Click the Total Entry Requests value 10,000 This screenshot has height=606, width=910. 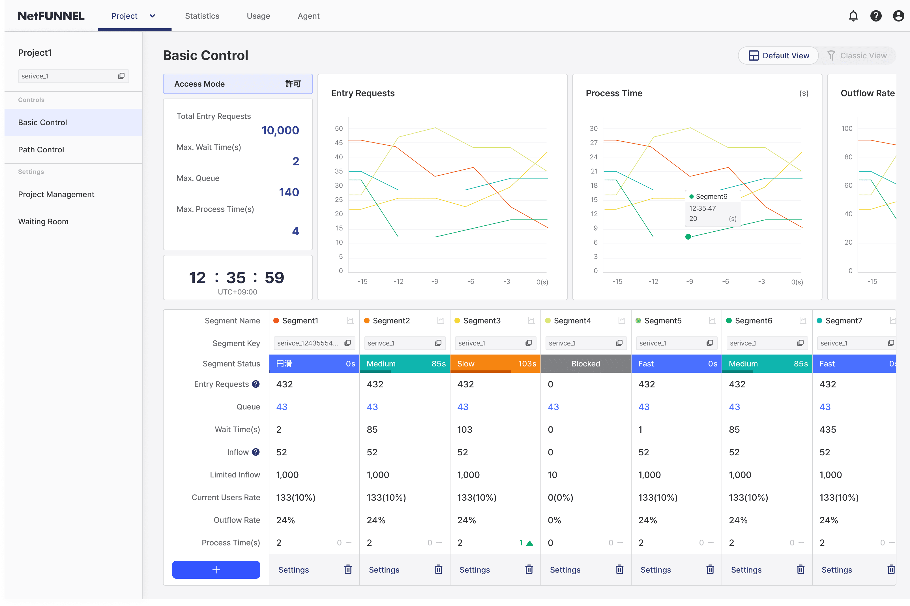coord(280,130)
